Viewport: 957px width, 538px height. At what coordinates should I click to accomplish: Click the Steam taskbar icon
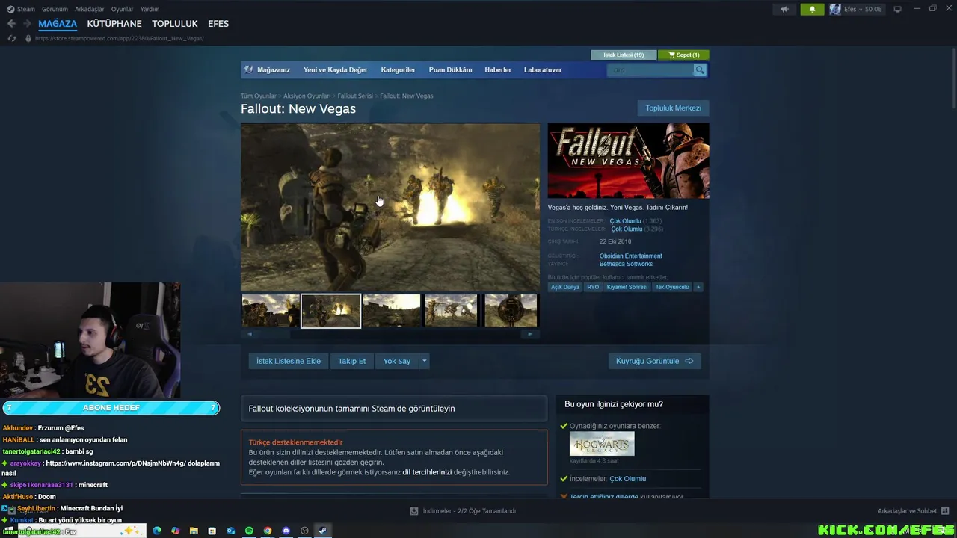click(322, 531)
